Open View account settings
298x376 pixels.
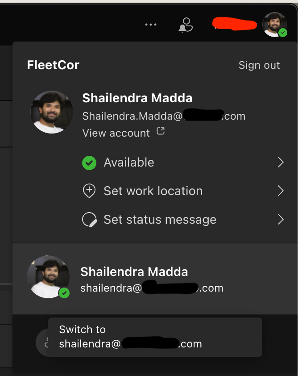click(x=116, y=133)
